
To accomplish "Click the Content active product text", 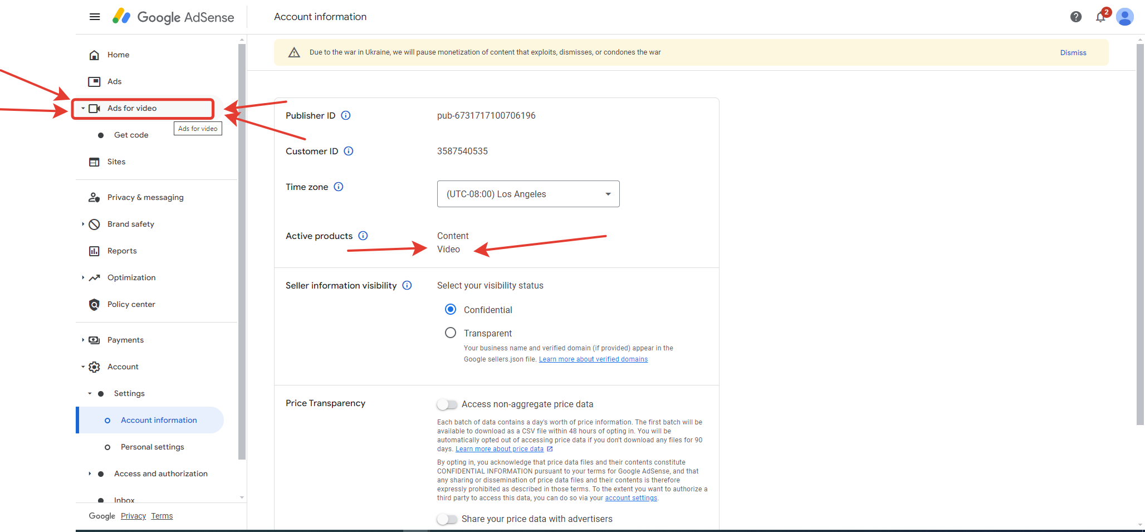I will point(453,236).
